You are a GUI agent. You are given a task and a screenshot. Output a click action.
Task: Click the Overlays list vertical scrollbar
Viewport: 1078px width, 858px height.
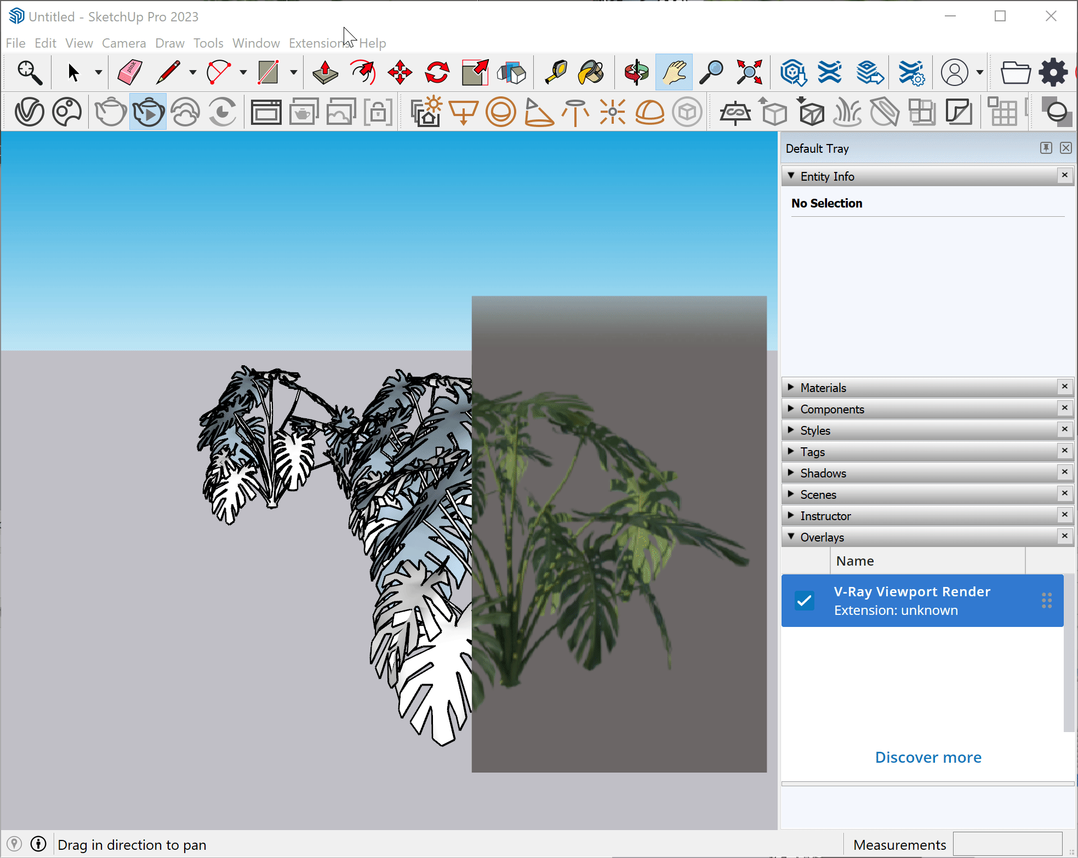tap(1069, 652)
